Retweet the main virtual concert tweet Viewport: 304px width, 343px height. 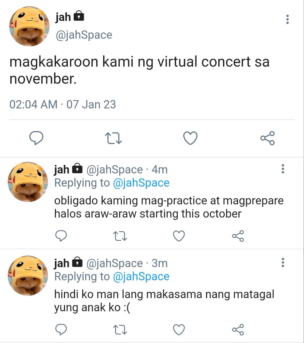point(113,139)
